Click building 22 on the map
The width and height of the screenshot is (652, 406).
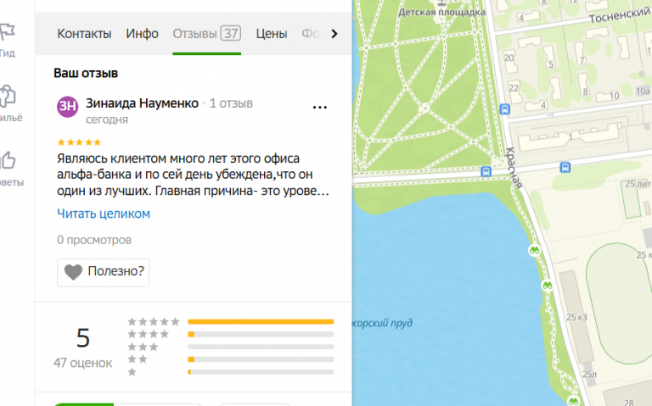click(x=514, y=88)
